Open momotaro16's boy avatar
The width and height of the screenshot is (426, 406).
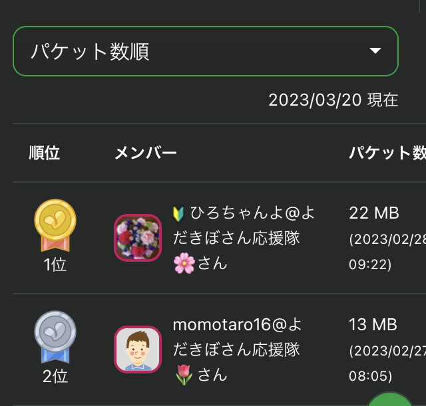pos(138,349)
